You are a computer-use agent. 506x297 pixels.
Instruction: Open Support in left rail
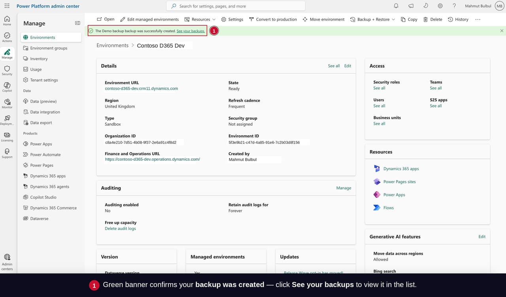click(7, 153)
